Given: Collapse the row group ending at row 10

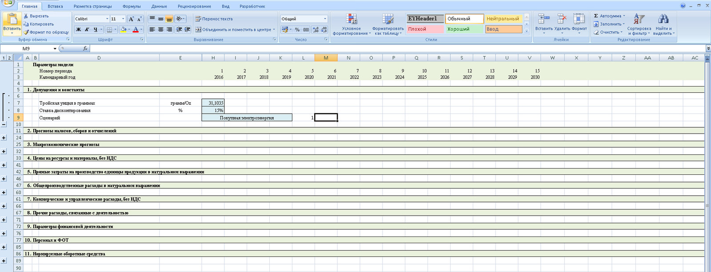Looking at the screenshot, I should (4, 125).
